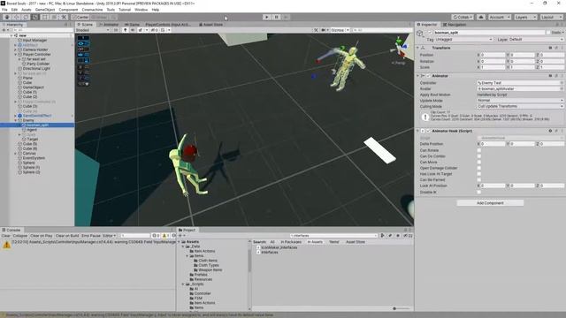Open Animator component help icon
The height and width of the screenshot is (318, 566).
(x=550, y=76)
